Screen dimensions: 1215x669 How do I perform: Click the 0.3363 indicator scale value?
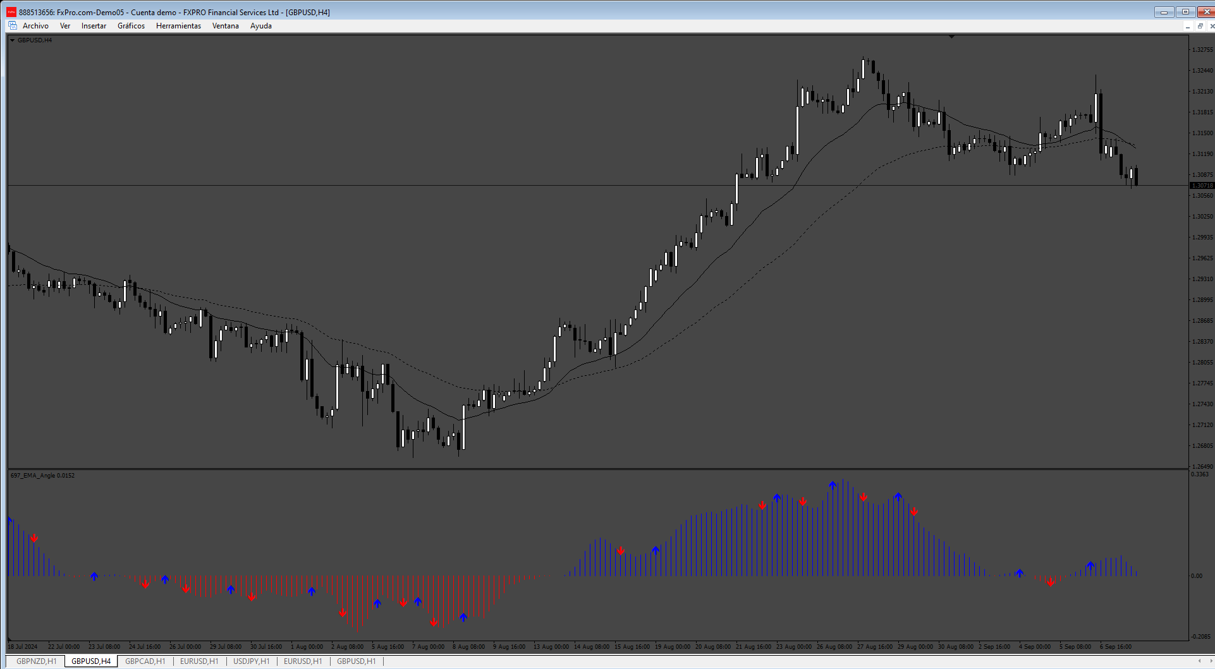pos(1200,474)
